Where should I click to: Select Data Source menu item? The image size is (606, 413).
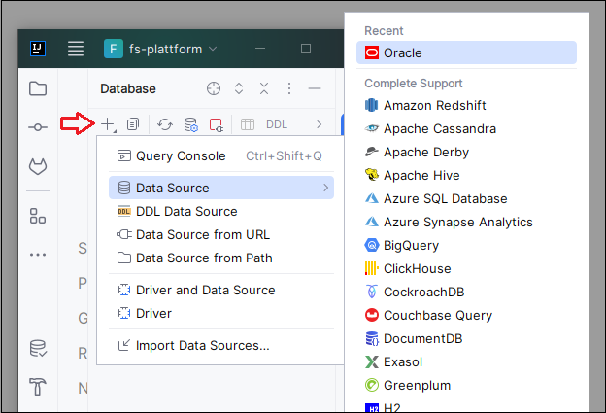[x=221, y=188]
